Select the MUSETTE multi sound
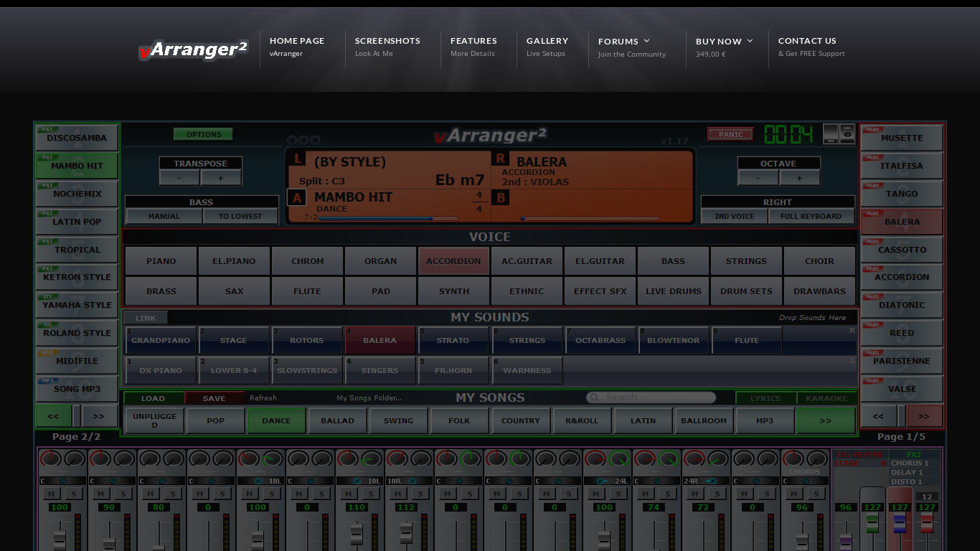This screenshot has width=980, height=551. 902,138
